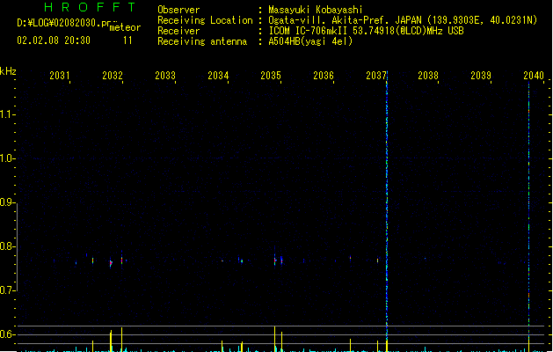Click the meteor echo just before 2035
The image size is (553, 352).
[x=274, y=260]
